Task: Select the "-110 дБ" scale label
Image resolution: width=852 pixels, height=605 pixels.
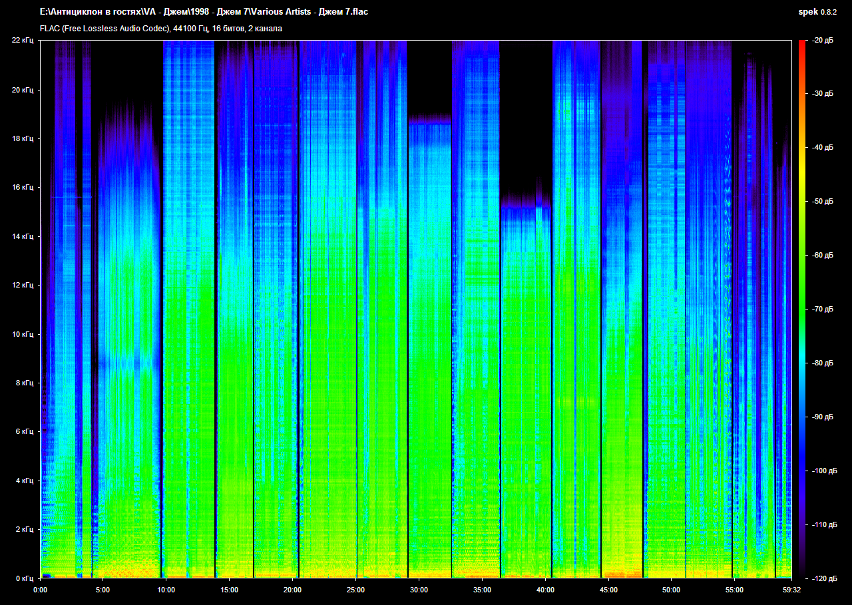Action: 825,524
